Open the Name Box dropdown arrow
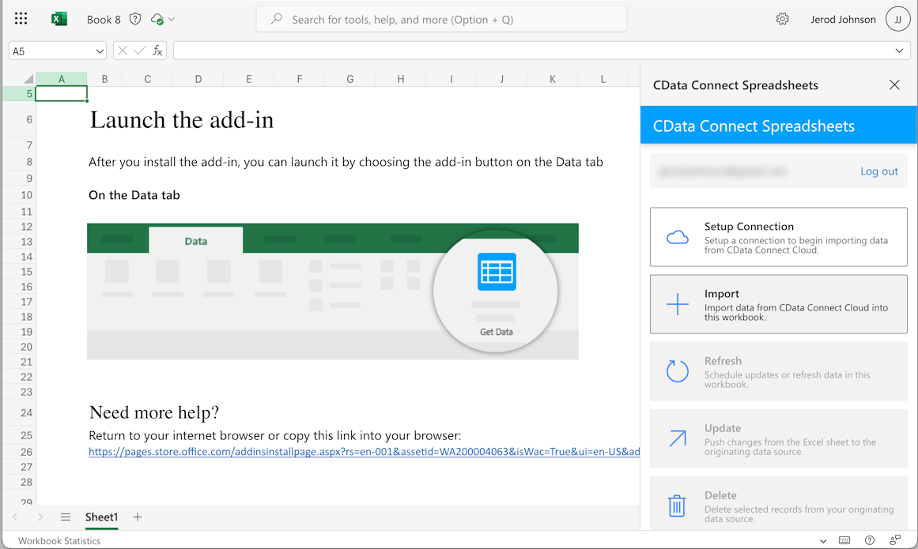This screenshot has width=918, height=549. tap(100, 51)
